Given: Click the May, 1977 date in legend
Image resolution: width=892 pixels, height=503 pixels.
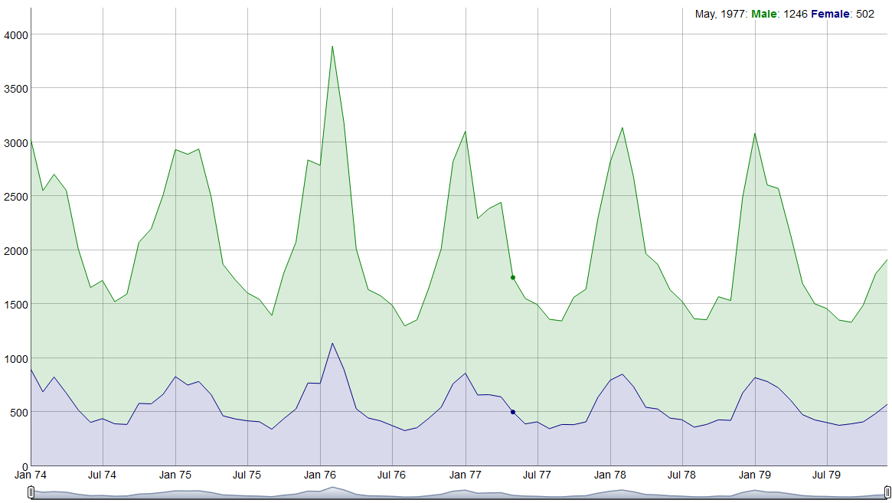Looking at the screenshot, I should 720,15.
